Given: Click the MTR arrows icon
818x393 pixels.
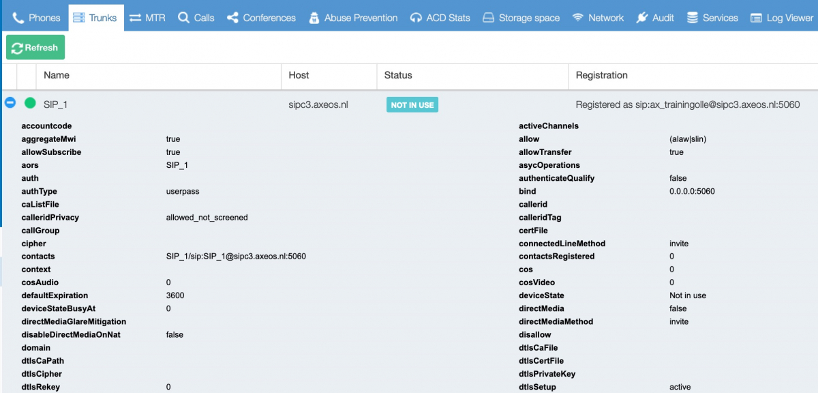Looking at the screenshot, I should [136, 18].
